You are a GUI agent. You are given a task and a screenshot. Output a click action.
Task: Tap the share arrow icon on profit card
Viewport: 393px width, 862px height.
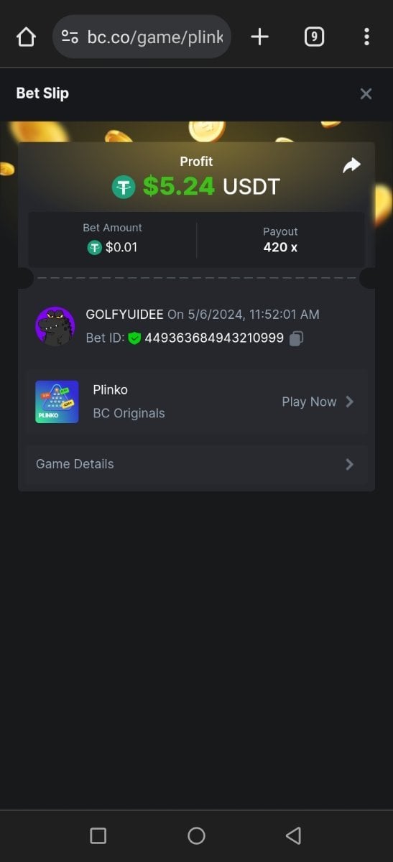pos(351,166)
